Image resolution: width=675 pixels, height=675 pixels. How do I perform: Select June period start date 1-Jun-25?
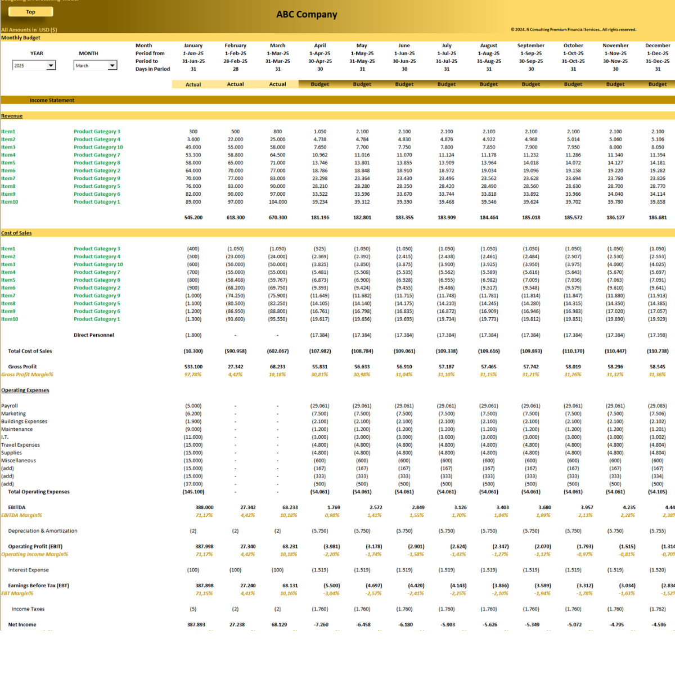coord(404,53)
